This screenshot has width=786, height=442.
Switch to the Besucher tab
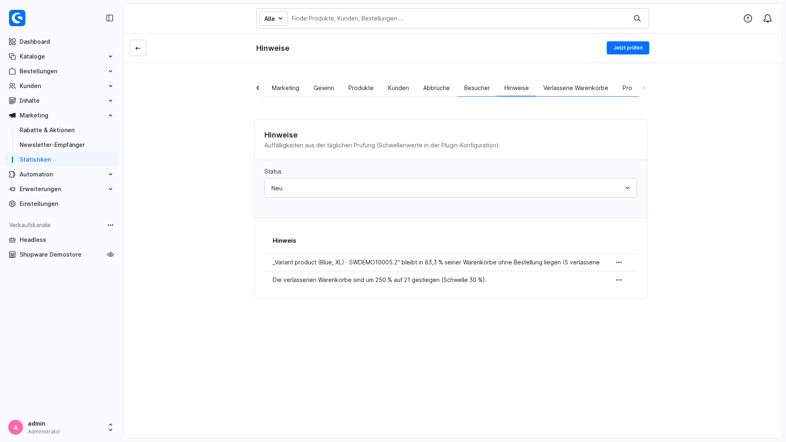click(477, 88)
